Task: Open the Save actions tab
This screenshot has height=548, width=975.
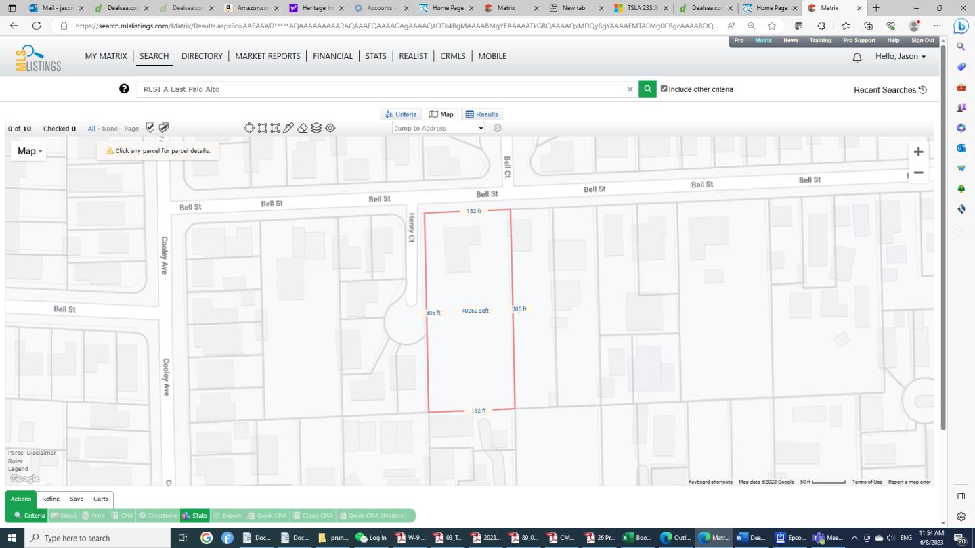Action: click(77, 499)
